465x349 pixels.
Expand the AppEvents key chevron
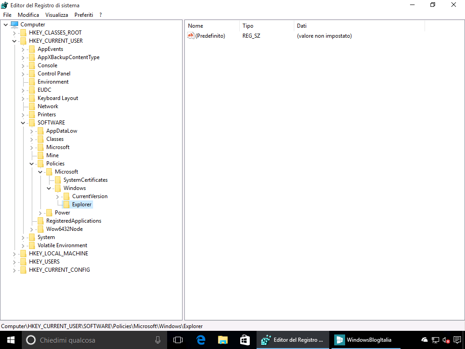point(23,49)
